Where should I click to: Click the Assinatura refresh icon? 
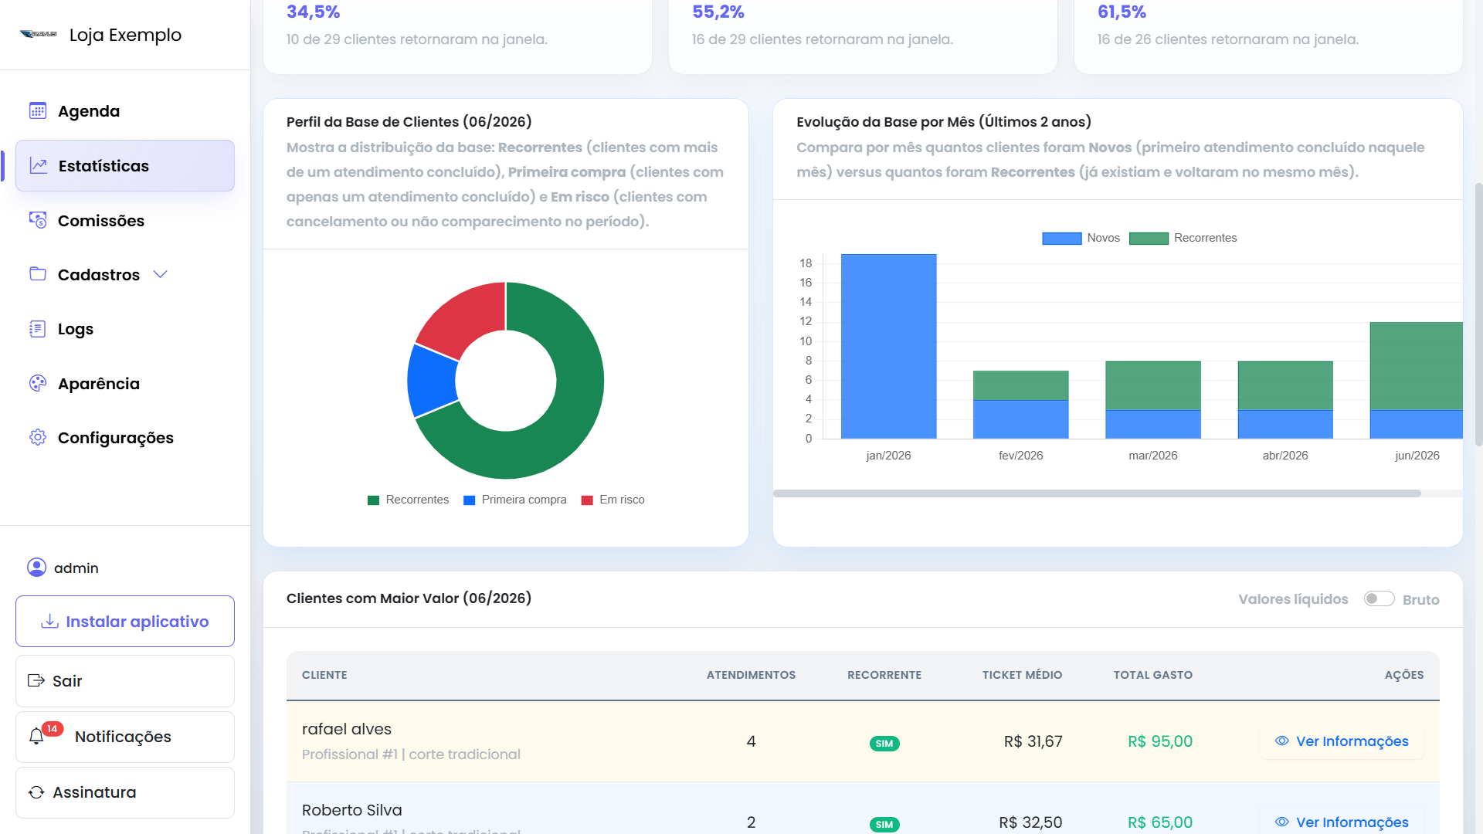pyautogui.click(x=36, y=792)
